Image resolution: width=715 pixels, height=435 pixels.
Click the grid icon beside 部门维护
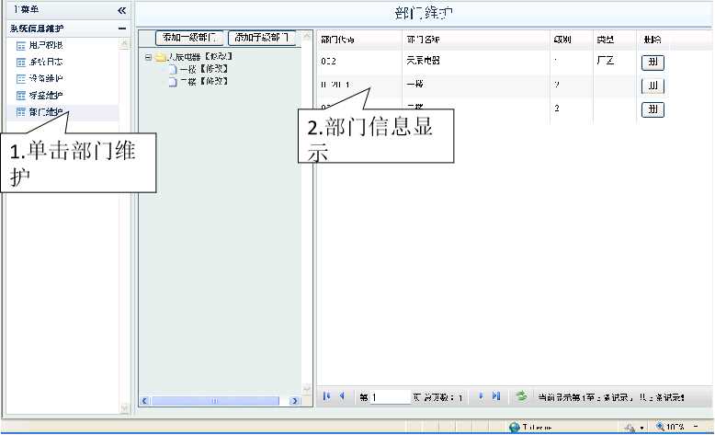click(x=21, y=112)
